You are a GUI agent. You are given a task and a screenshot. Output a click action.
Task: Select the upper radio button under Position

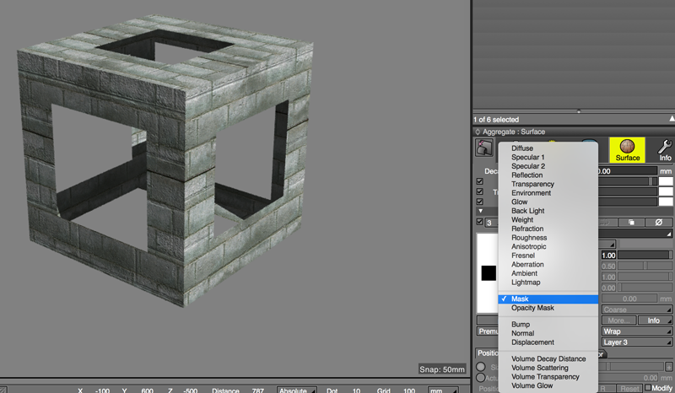(x=480, y=367)
